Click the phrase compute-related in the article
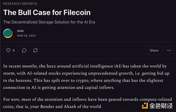Viewport: 176px width, 112px height. (156, 99)
